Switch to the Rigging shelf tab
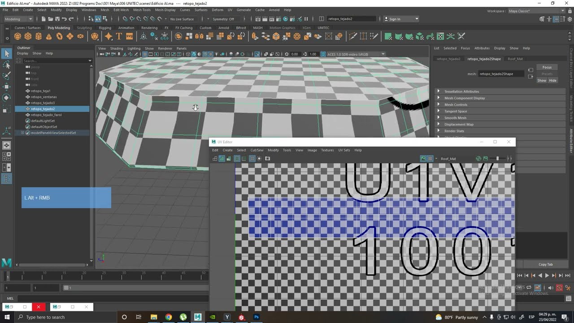Image resolution: width=574 pixels, height=323 pixels. (105, 28)
